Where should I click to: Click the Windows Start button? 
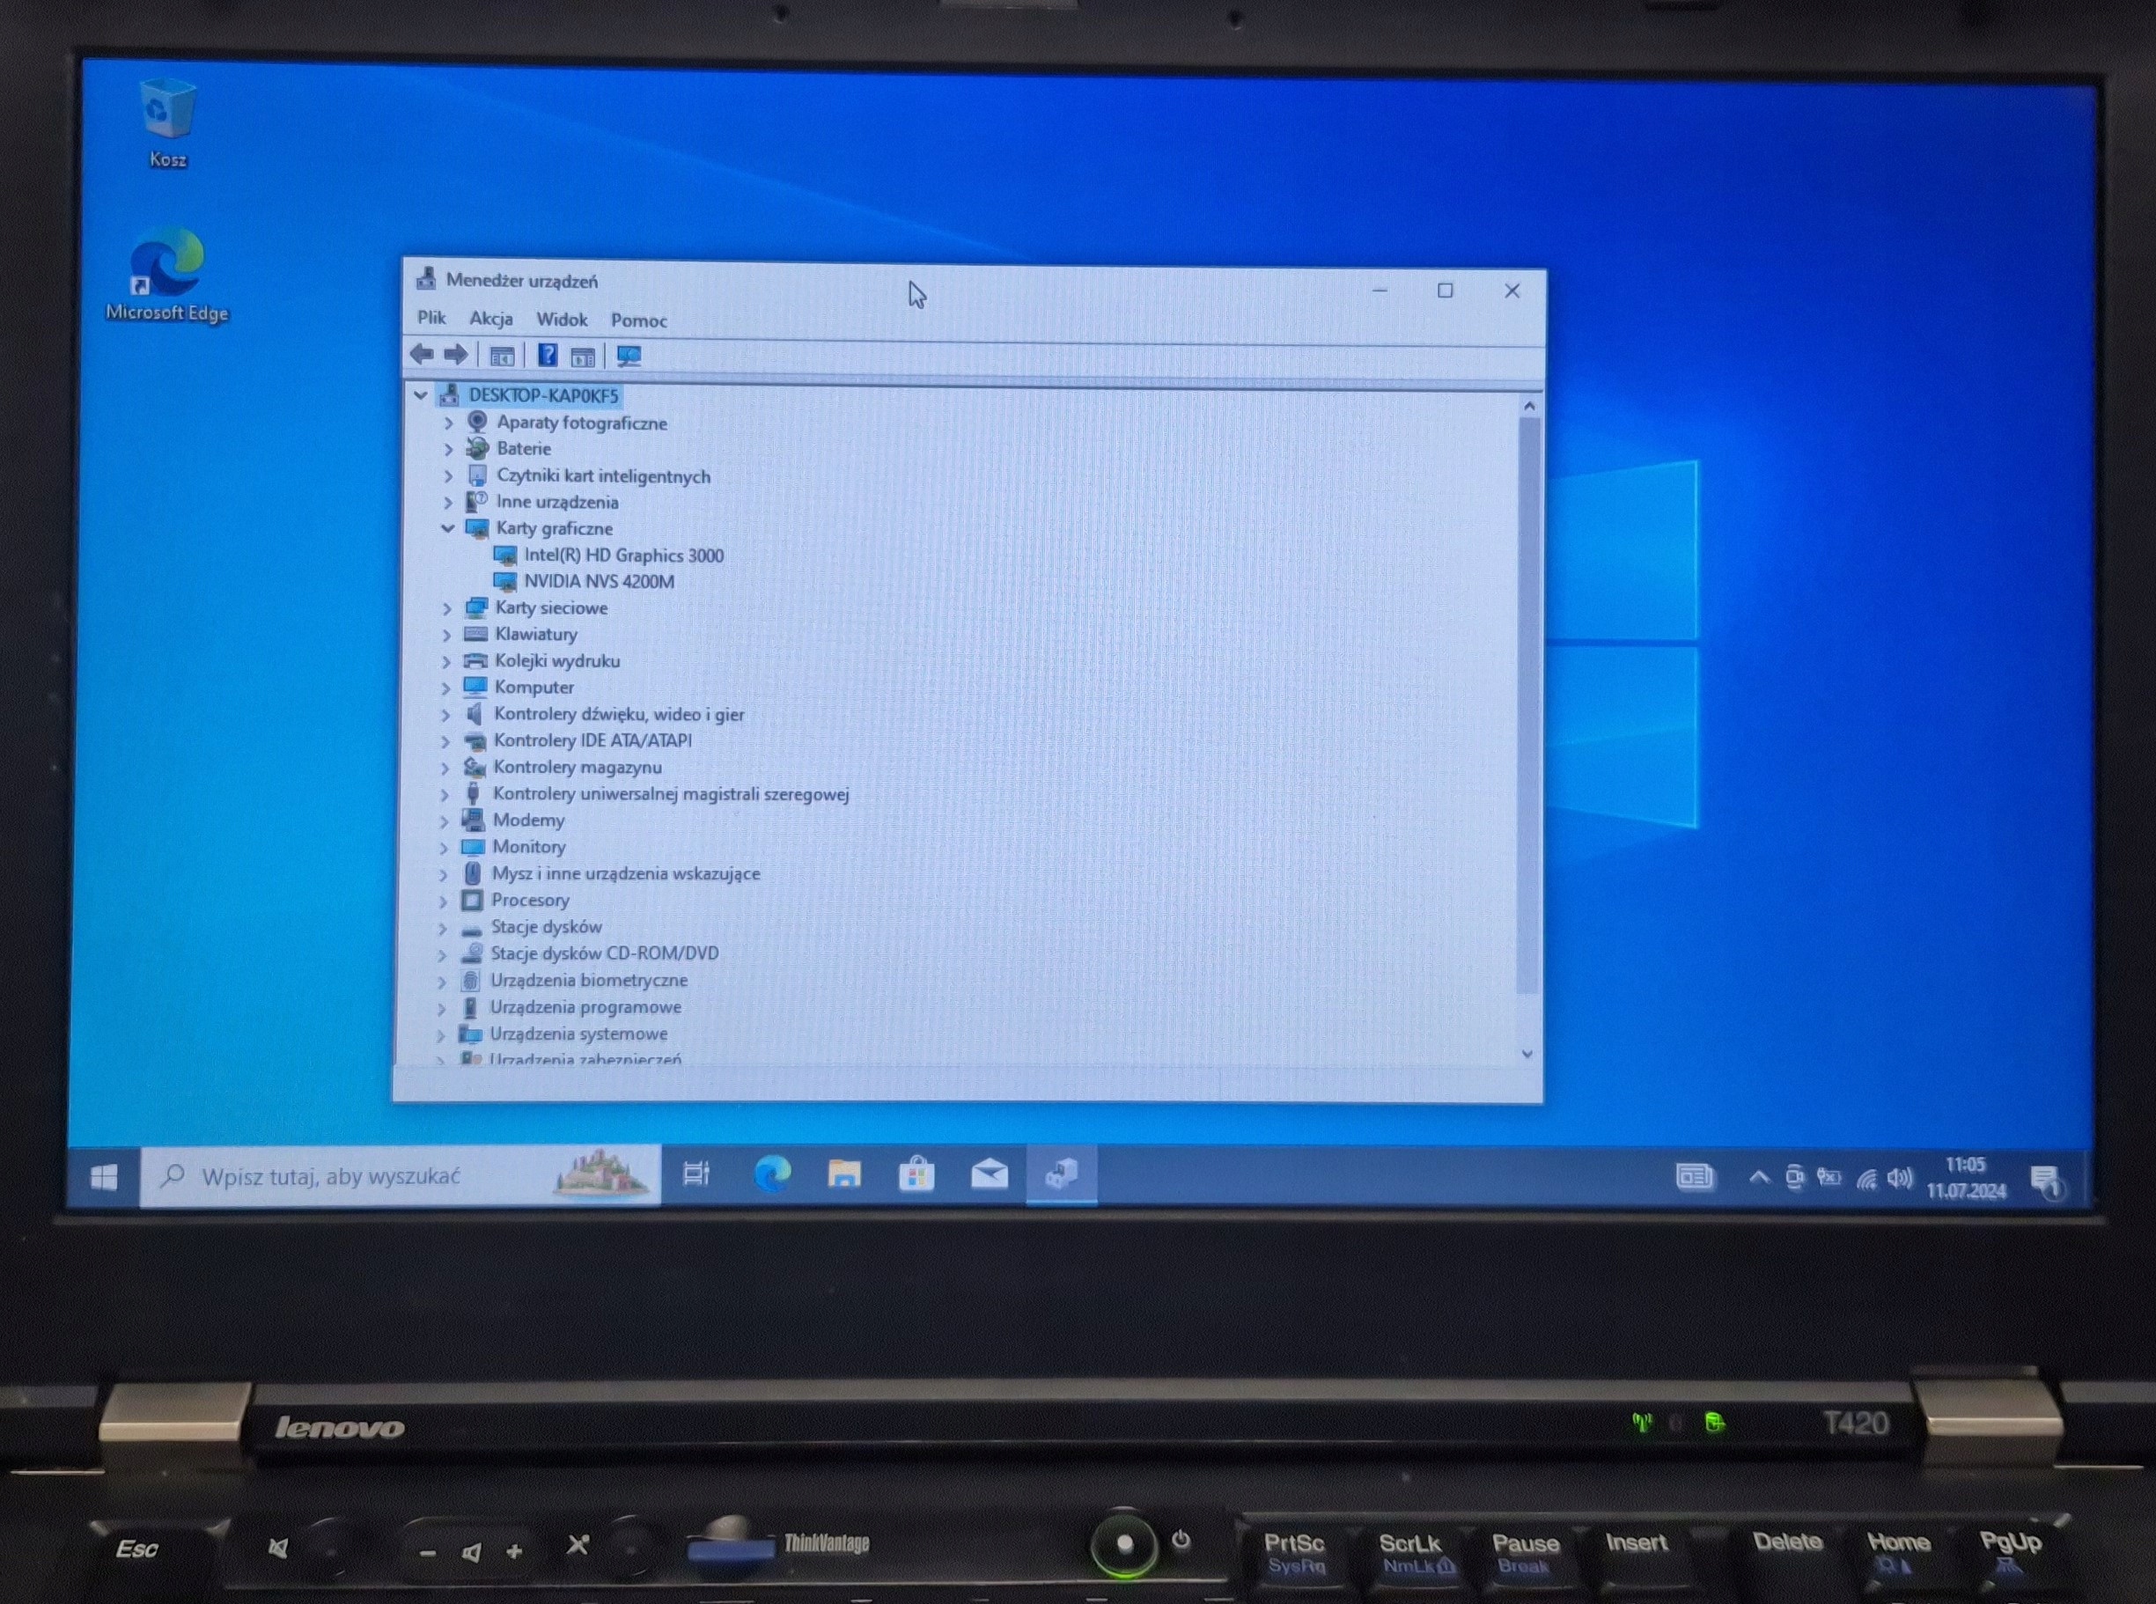pos(104,1178)
